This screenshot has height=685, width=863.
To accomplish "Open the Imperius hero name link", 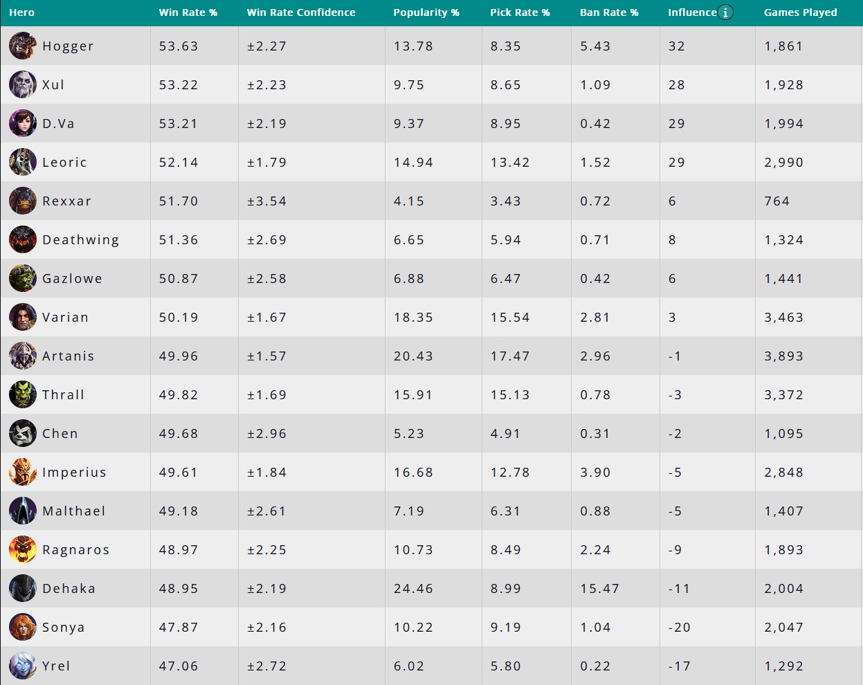I will [74, 473].
